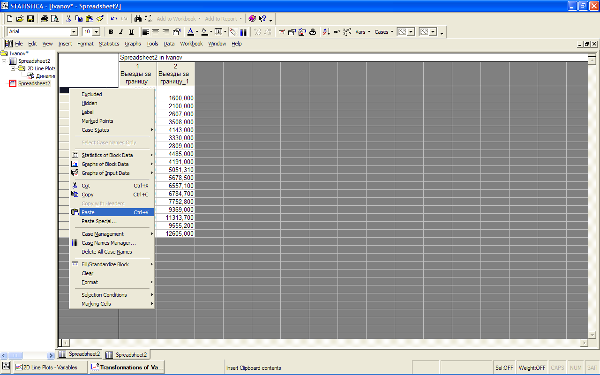Open STATISTICA help book icon

tap(252, 19)
